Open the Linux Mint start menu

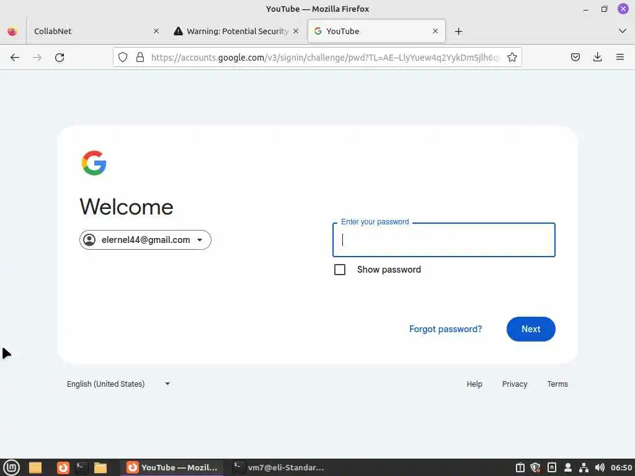click(11, 467)
